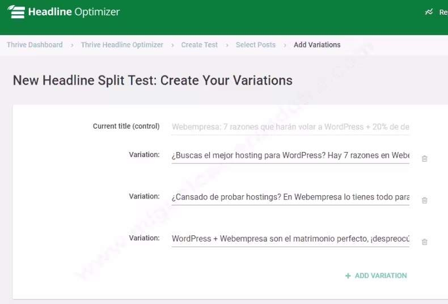448x304 pixels.
Task: Delete the '¿Cansado de probar hostings' variation
Action: point(425,200)
